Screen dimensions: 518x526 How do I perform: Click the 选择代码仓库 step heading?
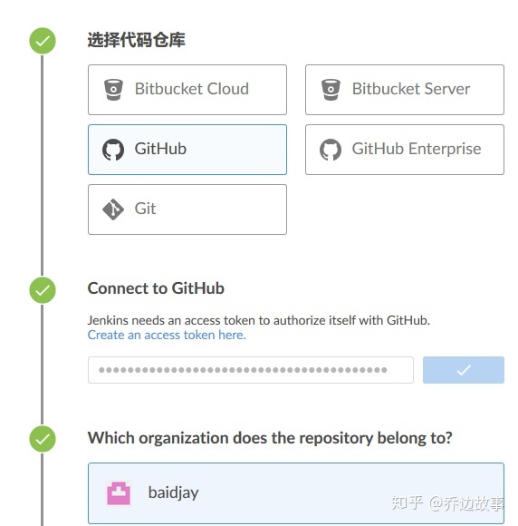pos(136,40)
